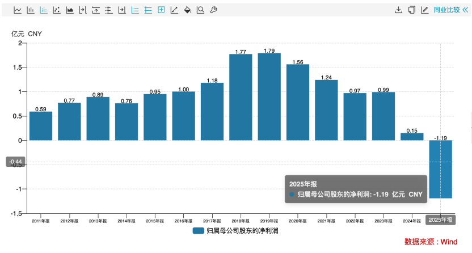Click the magnifier zoom tool icon
The width and height of the screenshot is (472, 253).
[200, 10]
